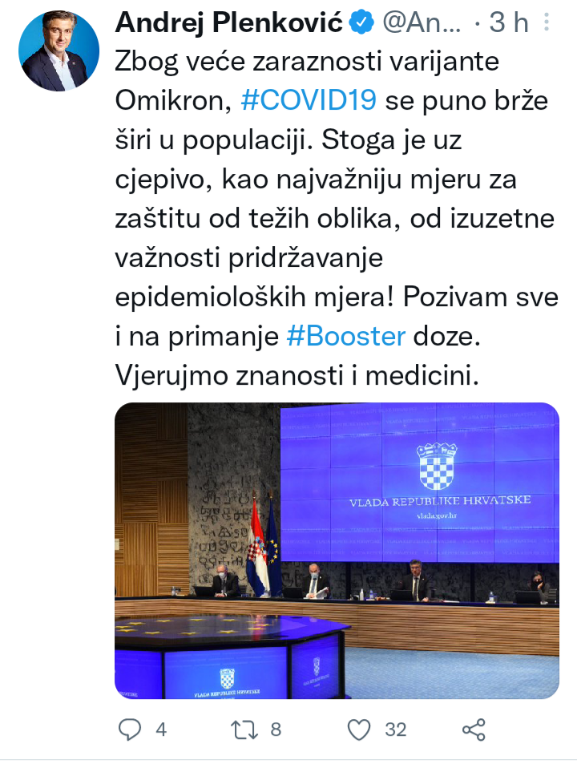
Task: Click the blue verified badge
Action: [360, 24]
